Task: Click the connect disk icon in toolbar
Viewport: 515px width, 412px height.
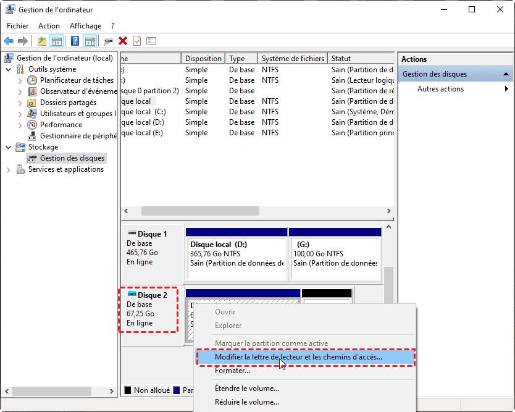Action: click(109, 41)
